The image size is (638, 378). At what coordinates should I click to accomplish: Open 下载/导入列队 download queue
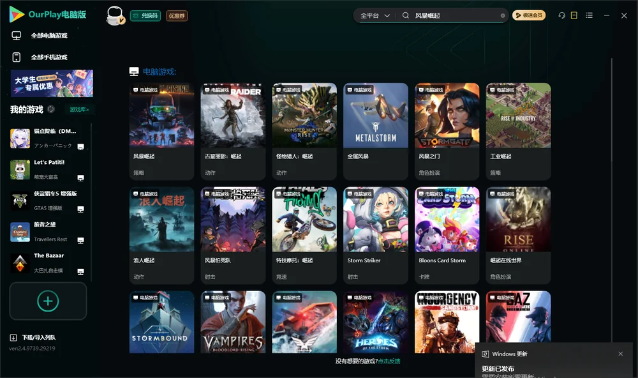click(39, 337)
